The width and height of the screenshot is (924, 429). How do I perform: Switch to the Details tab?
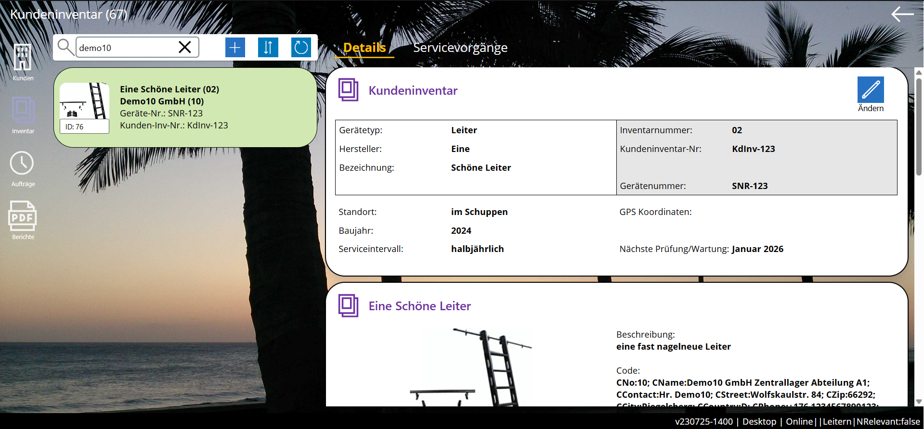(x=364, y=48)
